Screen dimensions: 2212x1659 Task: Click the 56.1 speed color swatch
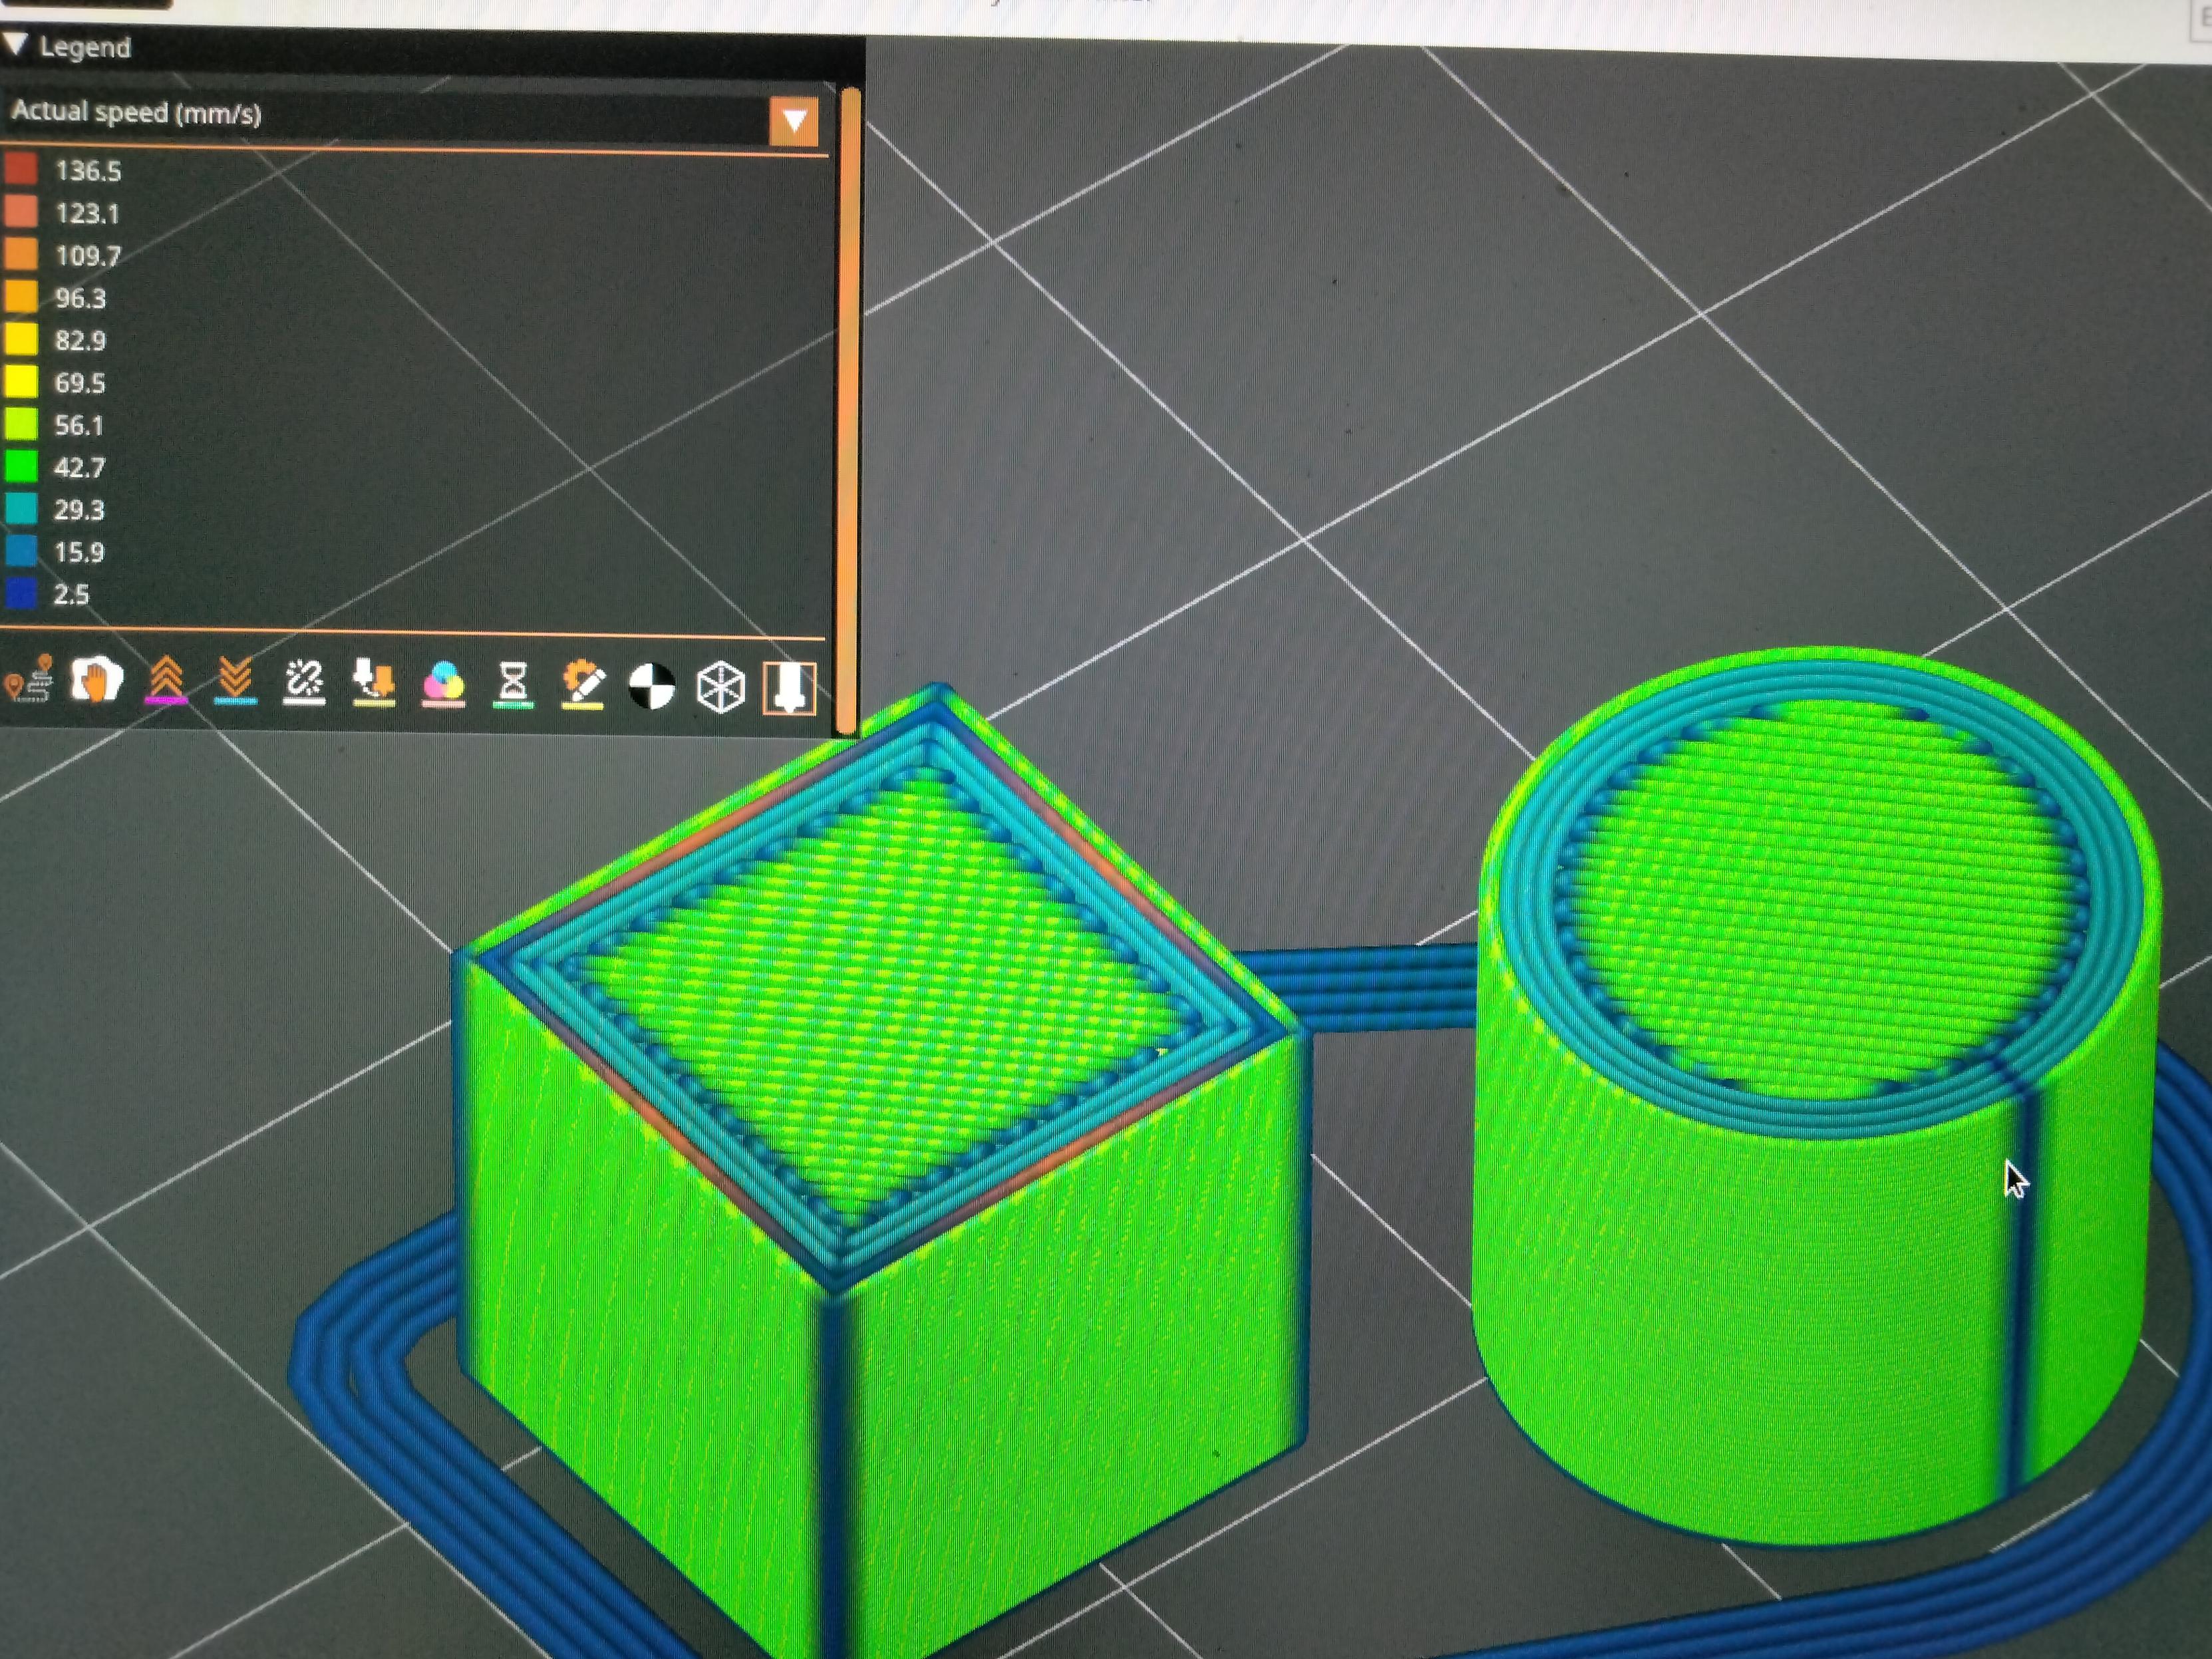21,423
